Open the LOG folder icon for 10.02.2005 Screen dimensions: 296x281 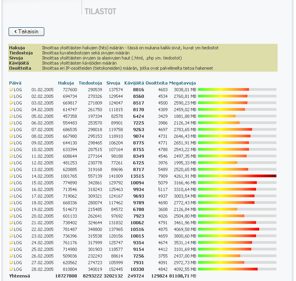tap(11, 150)
